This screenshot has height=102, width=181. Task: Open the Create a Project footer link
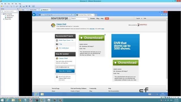(x=75, y=91)
